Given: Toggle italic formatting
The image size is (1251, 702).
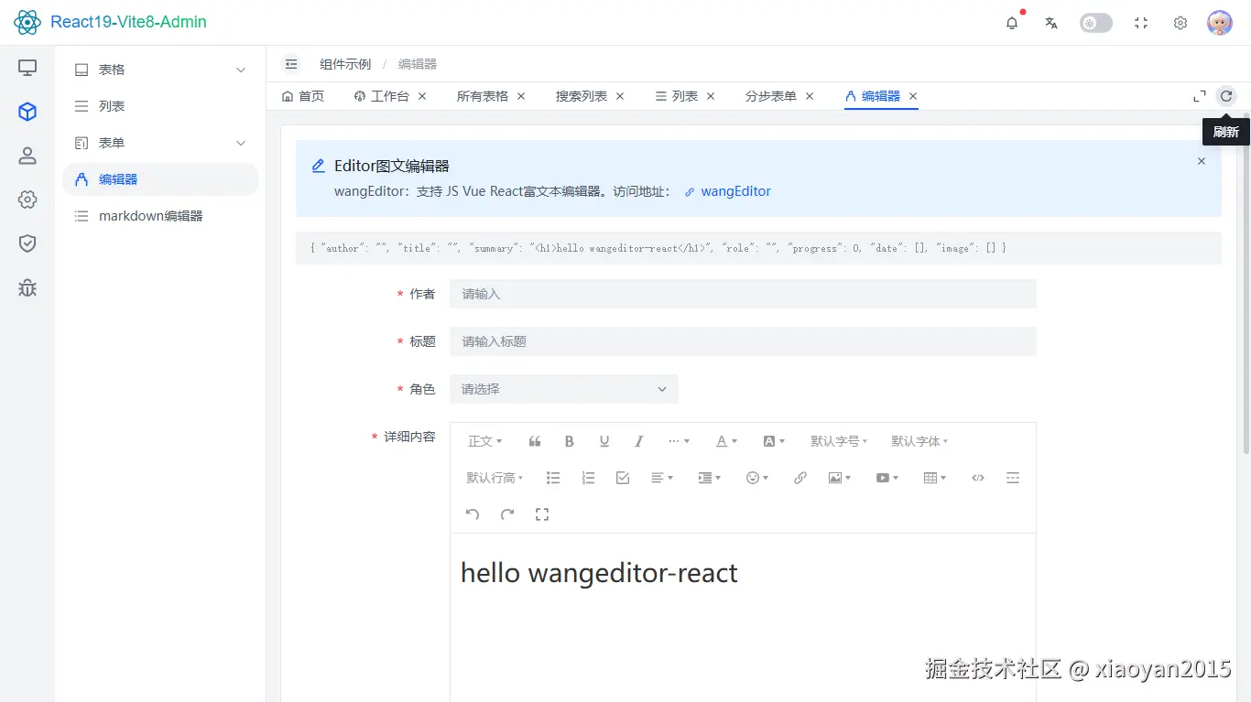Looking at the screenshot, I should coord(639,441).
